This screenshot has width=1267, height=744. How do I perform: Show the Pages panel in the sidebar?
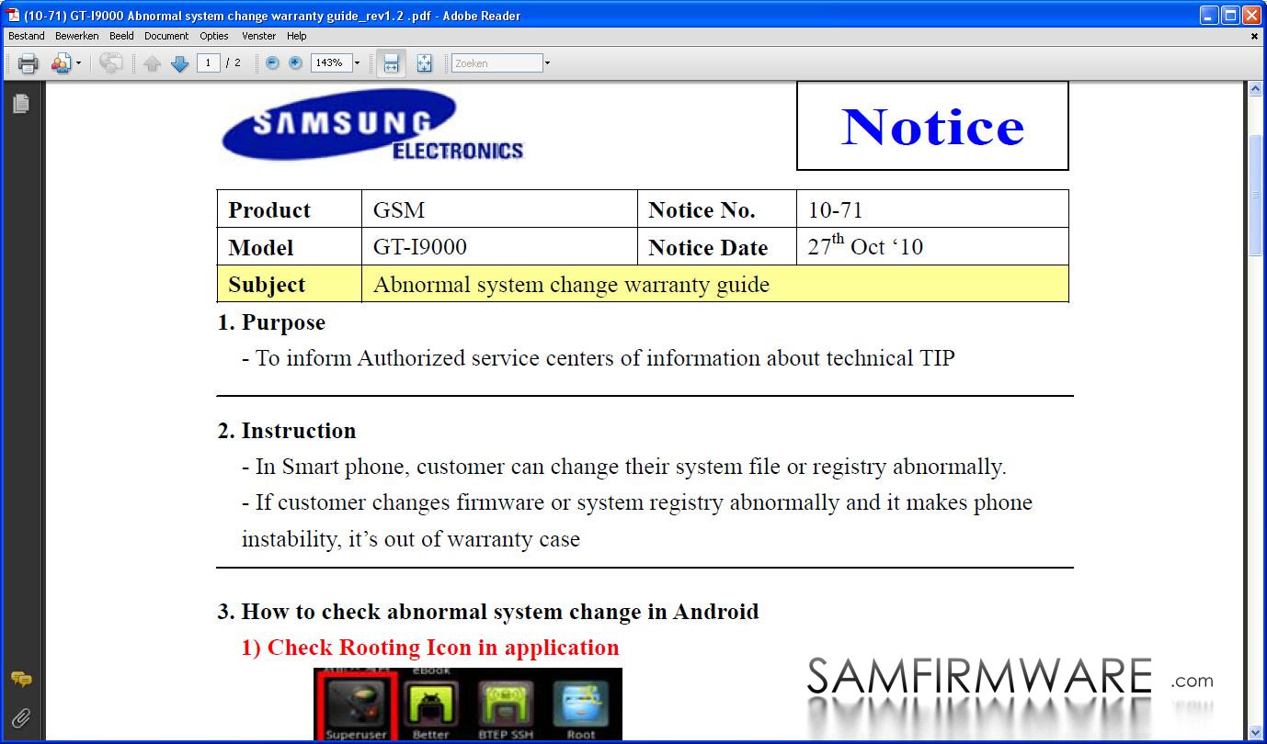[x=21, y=104]
